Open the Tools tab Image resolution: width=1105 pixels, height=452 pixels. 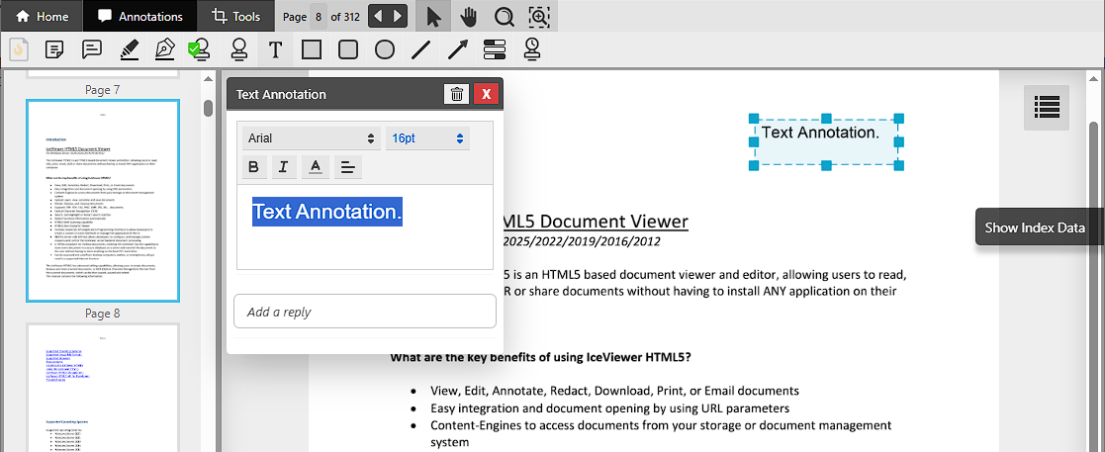click(x=232, y=16)
